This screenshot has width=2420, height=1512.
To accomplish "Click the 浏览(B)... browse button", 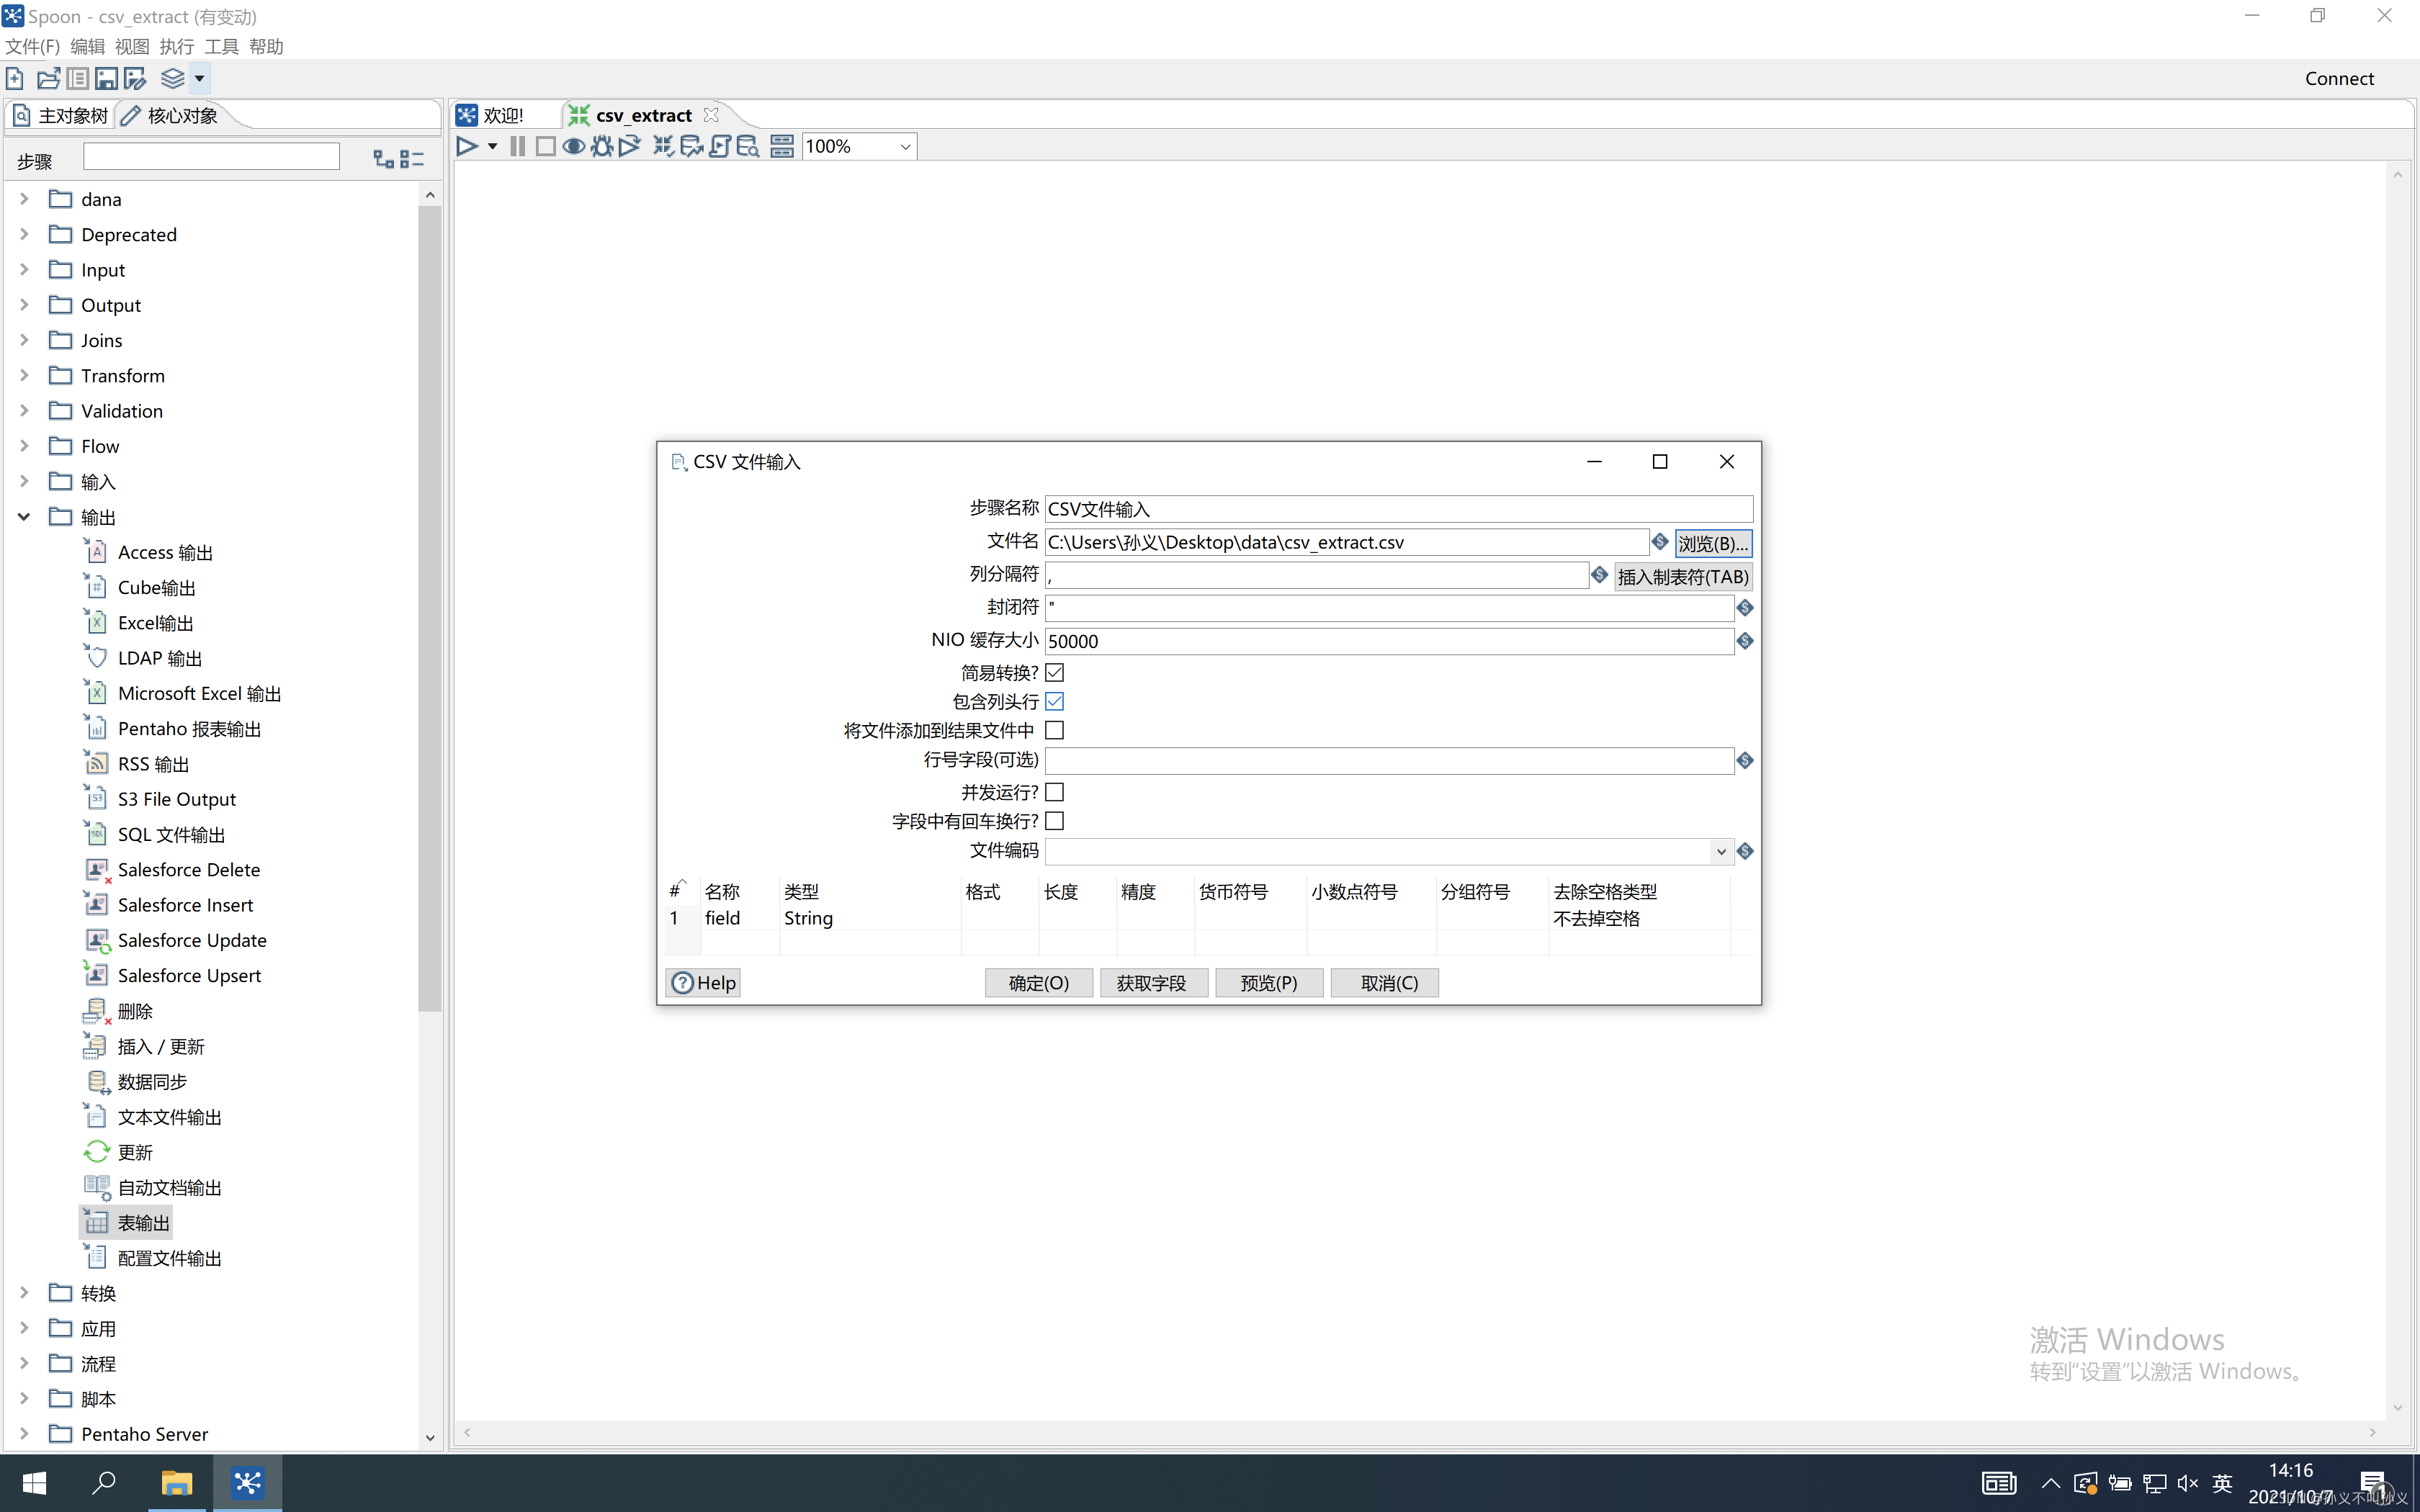I will [x=1712, y=542].
